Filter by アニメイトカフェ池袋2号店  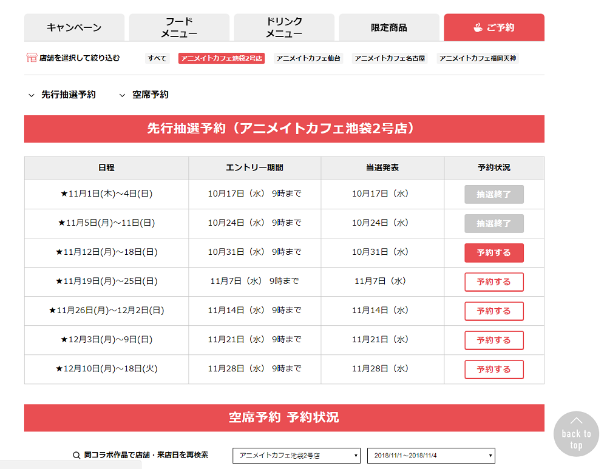pos(222,58)
